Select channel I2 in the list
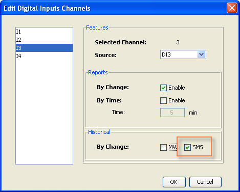The height and width of the screenshot is (192, 240). (x=44, y=40)
